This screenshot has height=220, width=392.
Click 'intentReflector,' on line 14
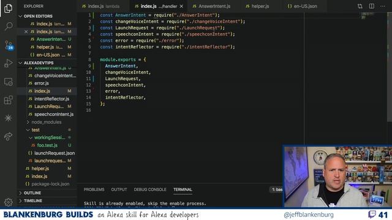pyautogui.click(x=125, y=98)
